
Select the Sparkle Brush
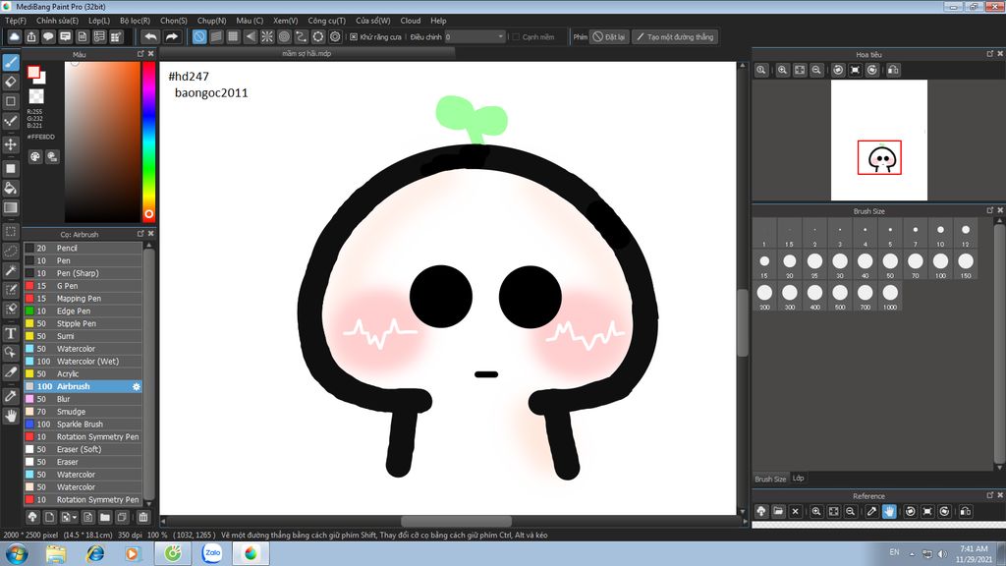click(x=83, y=424)
